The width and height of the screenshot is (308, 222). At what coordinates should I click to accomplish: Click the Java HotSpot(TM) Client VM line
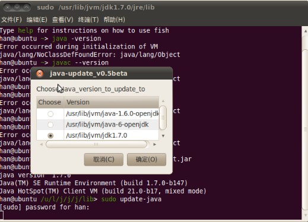[x=103, y=191]
